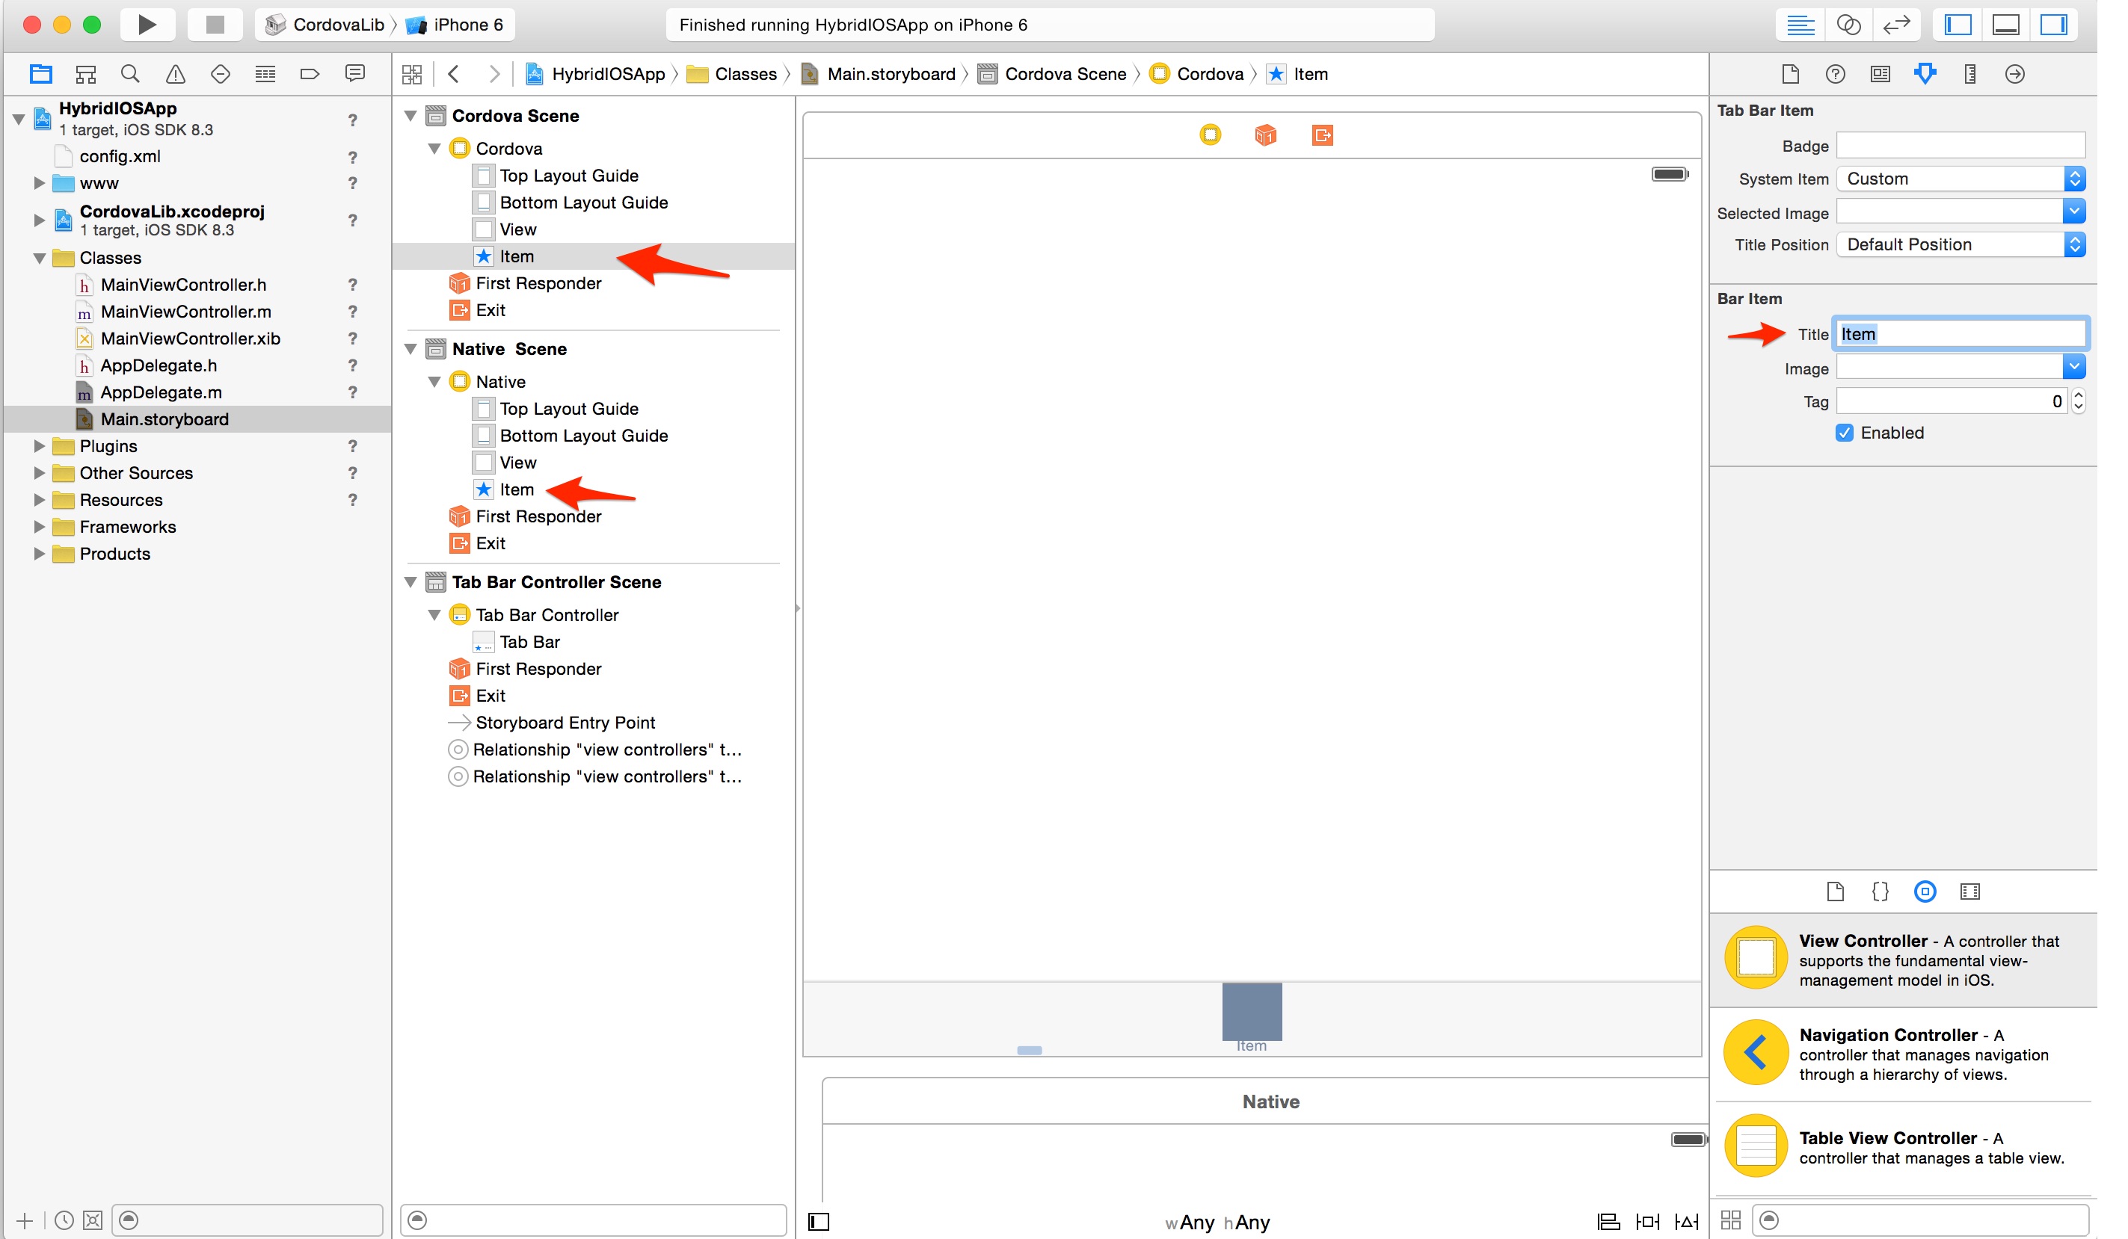Select Storyboard Entry Point
Viewport: 2128px width, 1239px height.
565,723
